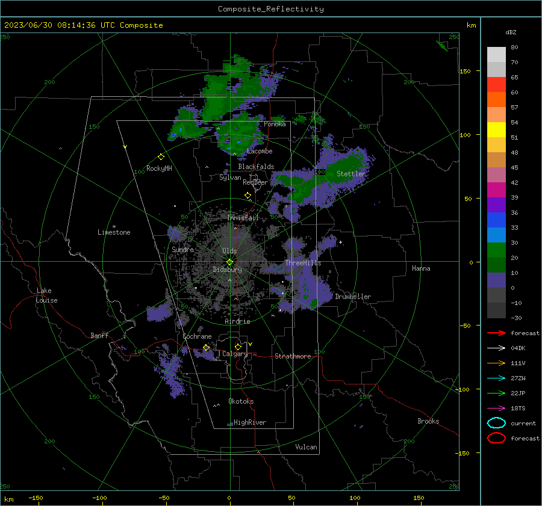The width and height of the screenshot is (542, 506).
Task: Click the yellow diamond marker below RedDeer
Action: tap(248, 196)
